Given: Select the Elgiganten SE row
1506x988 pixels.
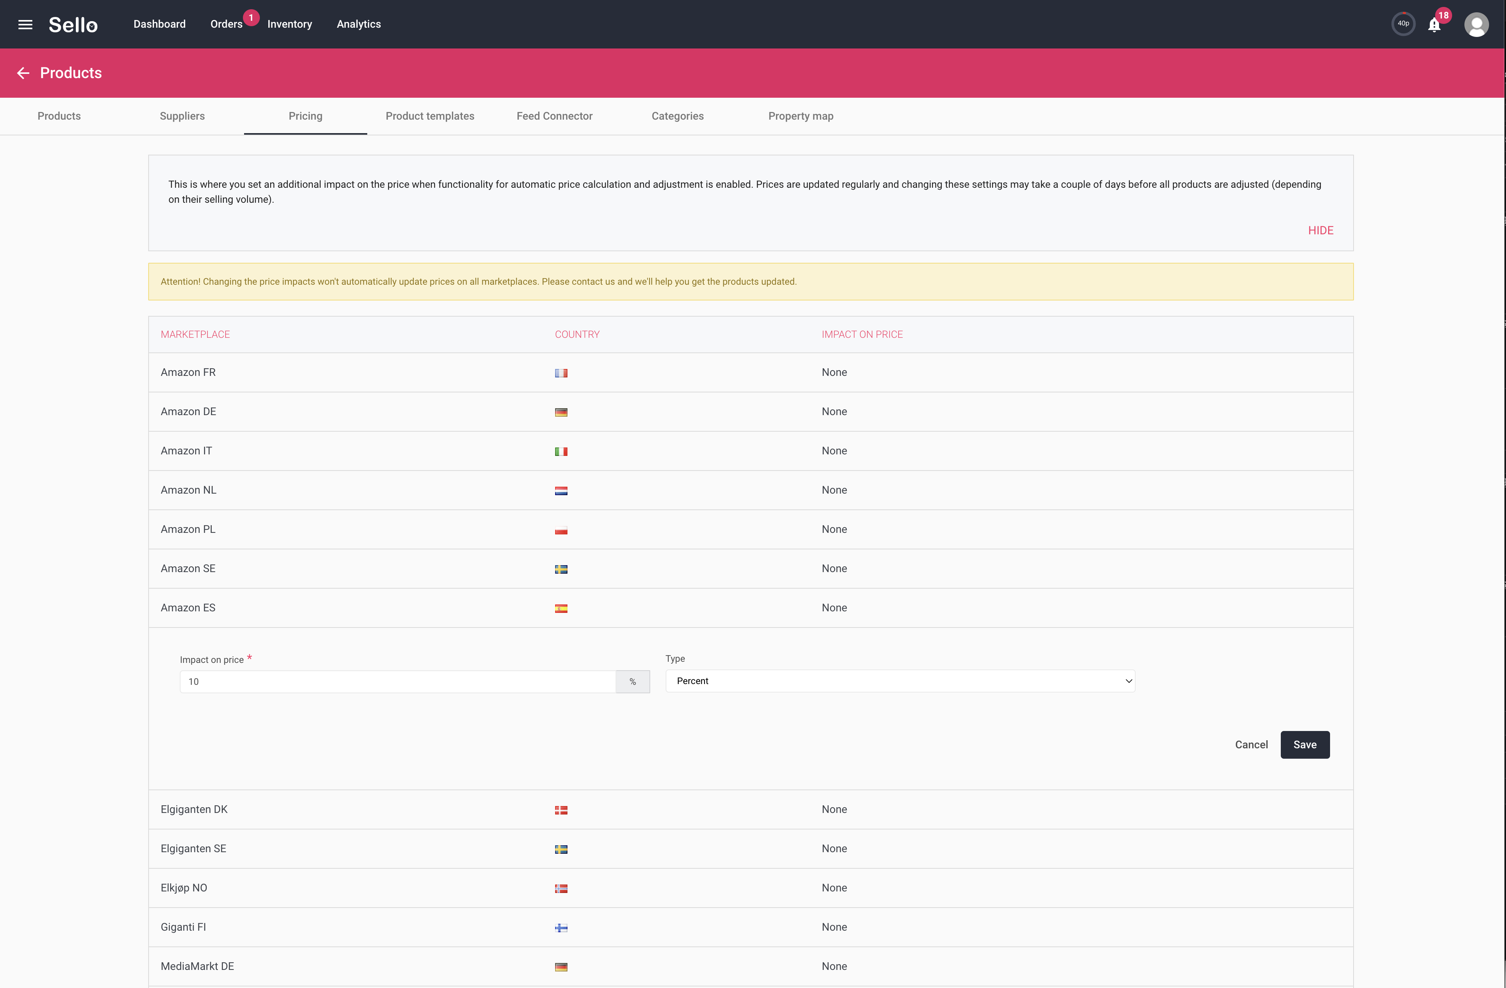Looking at the screenshot, I should click(750, 849).
